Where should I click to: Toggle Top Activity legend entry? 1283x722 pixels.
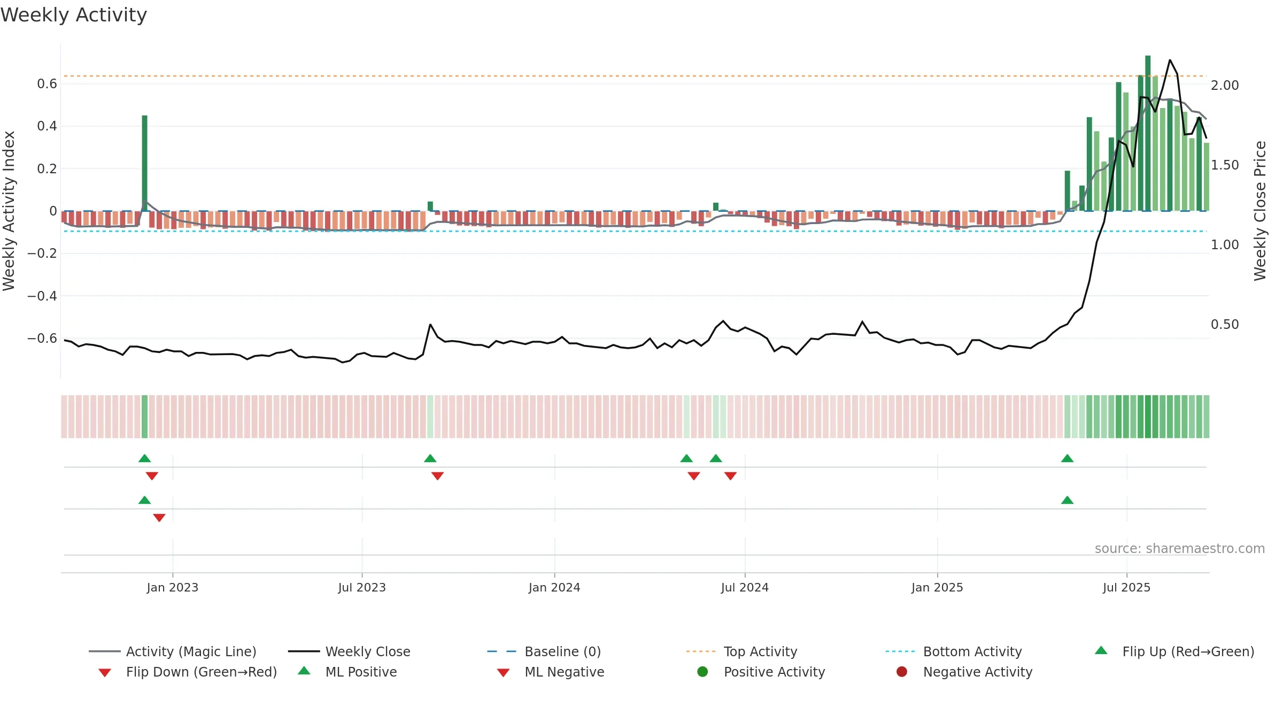741,651
